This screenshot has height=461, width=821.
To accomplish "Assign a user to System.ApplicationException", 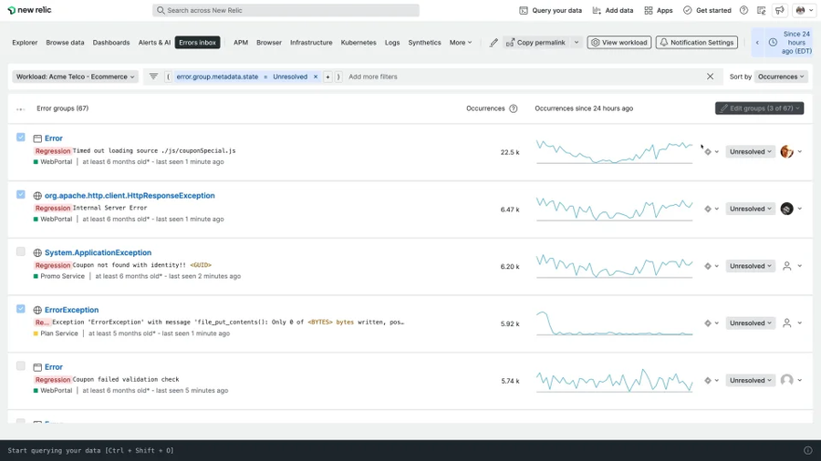I will 786,266.
